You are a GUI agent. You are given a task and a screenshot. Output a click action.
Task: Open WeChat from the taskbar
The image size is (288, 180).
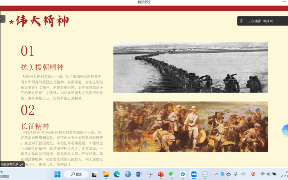point(172,174)
